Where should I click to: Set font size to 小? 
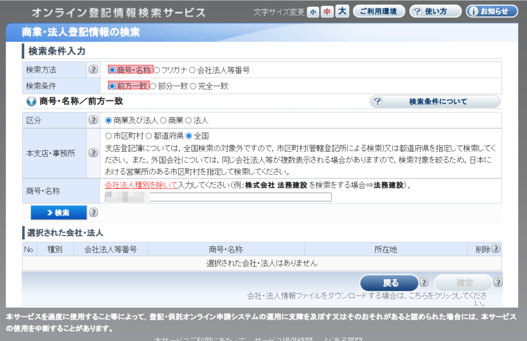(x=312, y=12)
